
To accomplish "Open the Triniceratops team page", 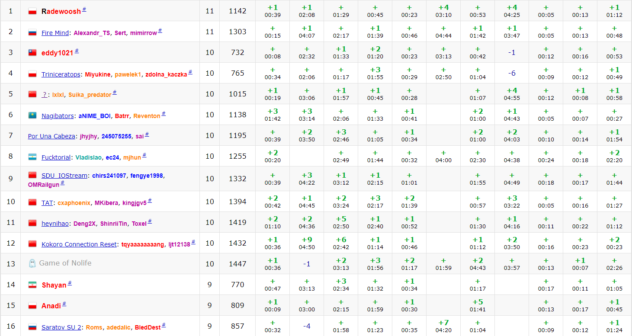I will tap(61, 74).
